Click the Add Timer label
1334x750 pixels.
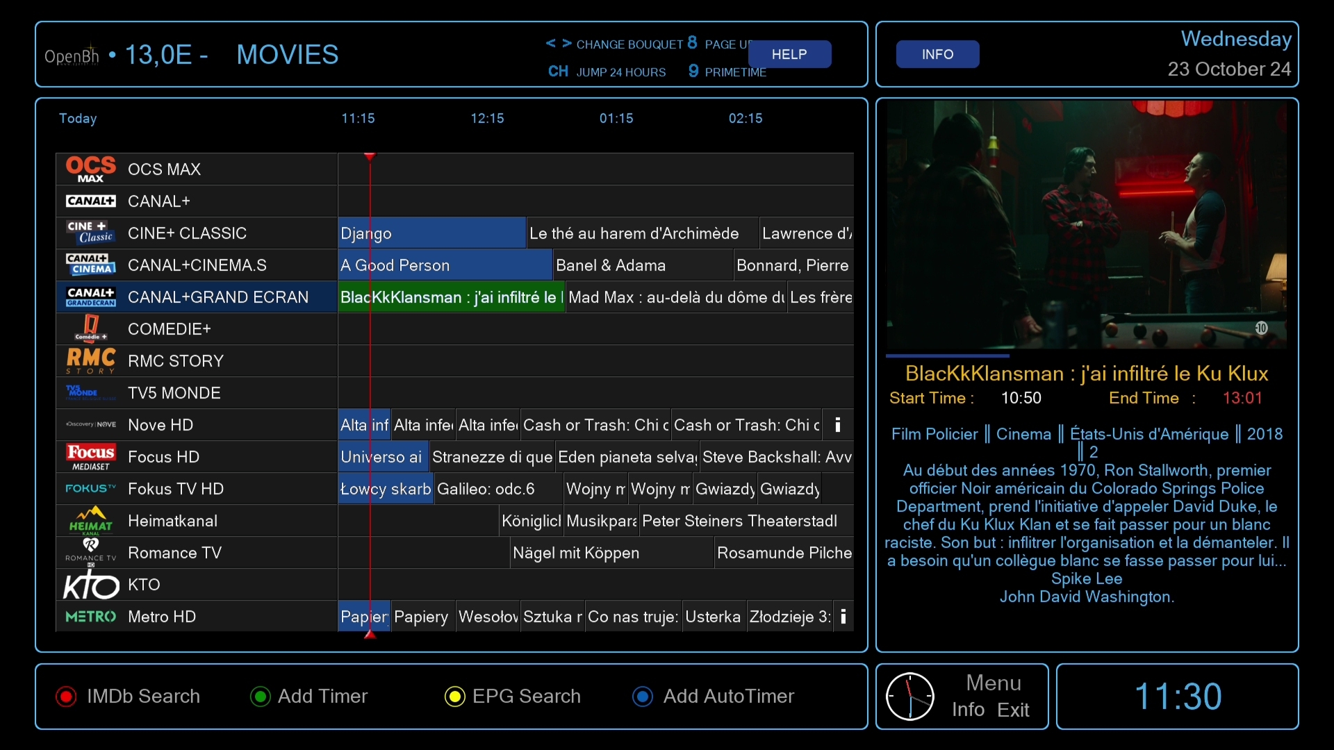coord(322,697)
